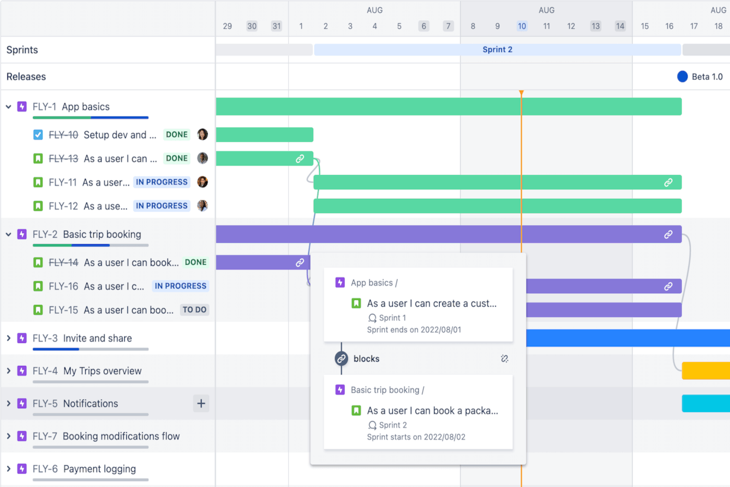Click the Sprints row label
This screenshot has width=730, height=487.
pyautogui.click(x=22, y=50)
